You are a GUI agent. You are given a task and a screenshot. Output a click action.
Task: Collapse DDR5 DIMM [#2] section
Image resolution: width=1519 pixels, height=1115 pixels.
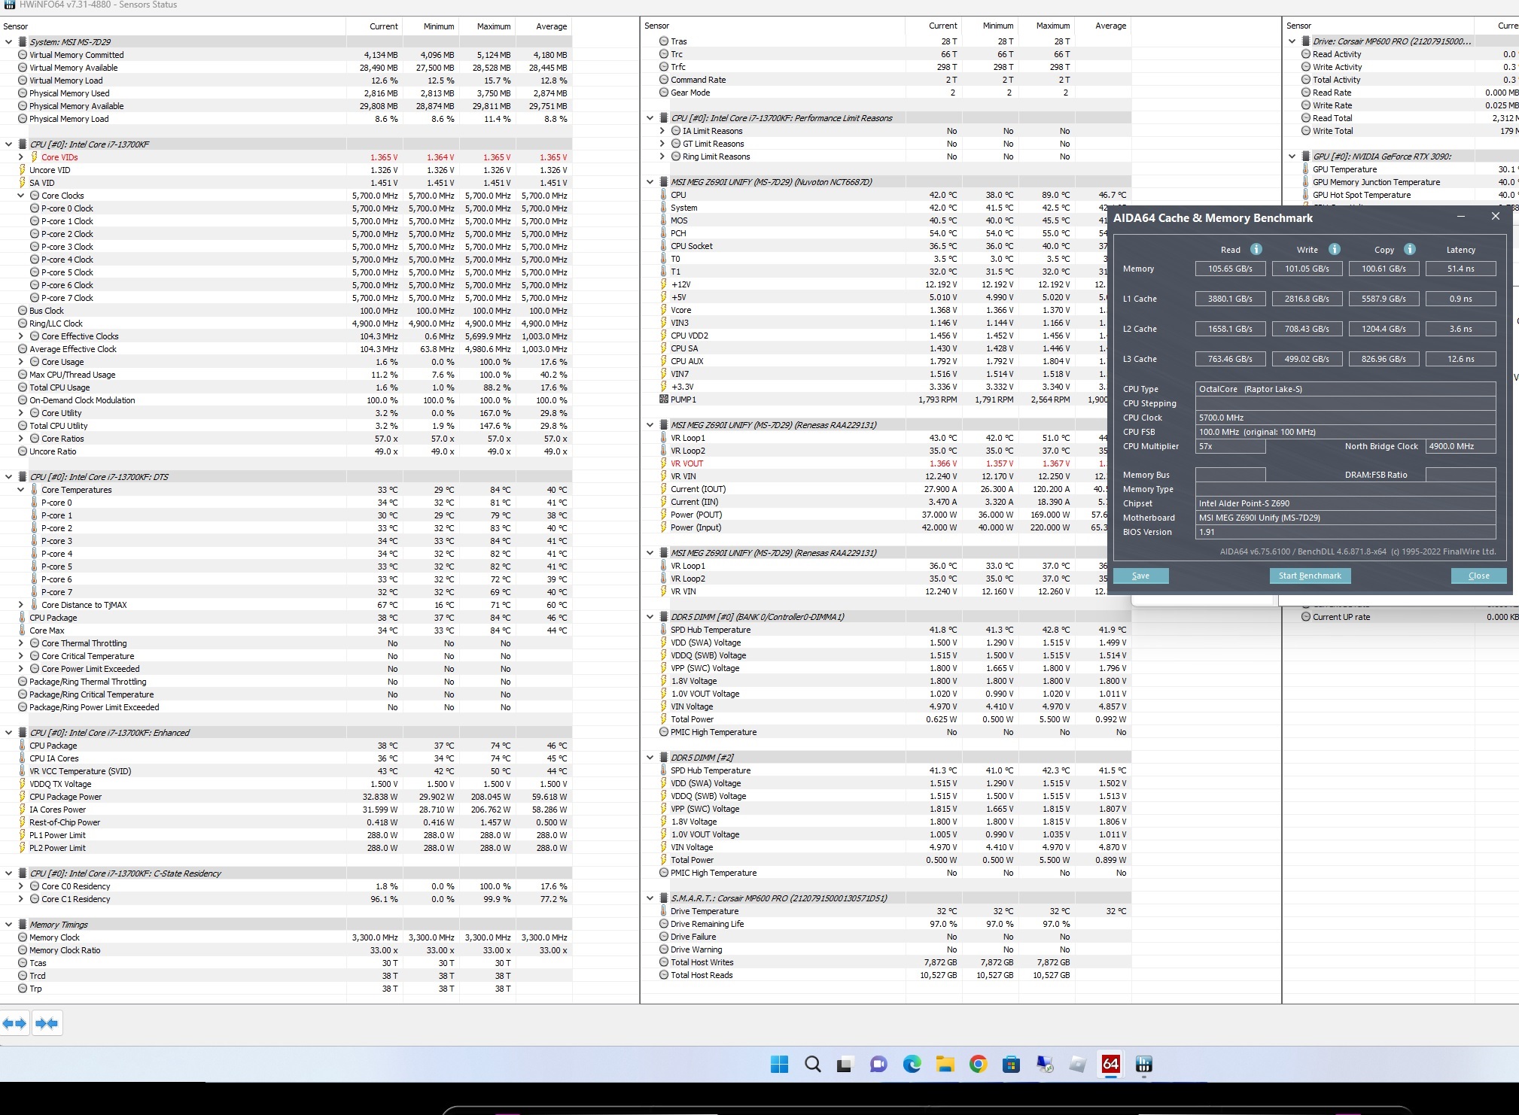point(650,758)
